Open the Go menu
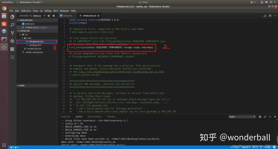 pos(41,11)
